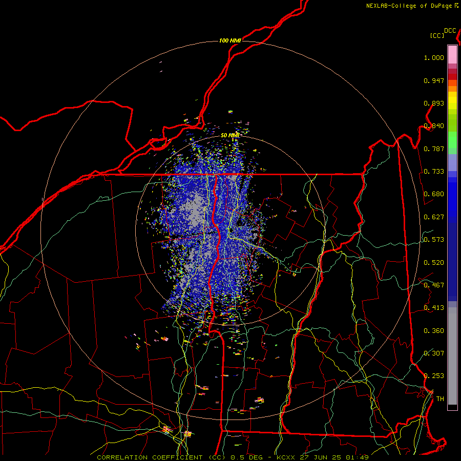Click the 50 NMI range ring label
461x461 pixels.
(230, 136)
